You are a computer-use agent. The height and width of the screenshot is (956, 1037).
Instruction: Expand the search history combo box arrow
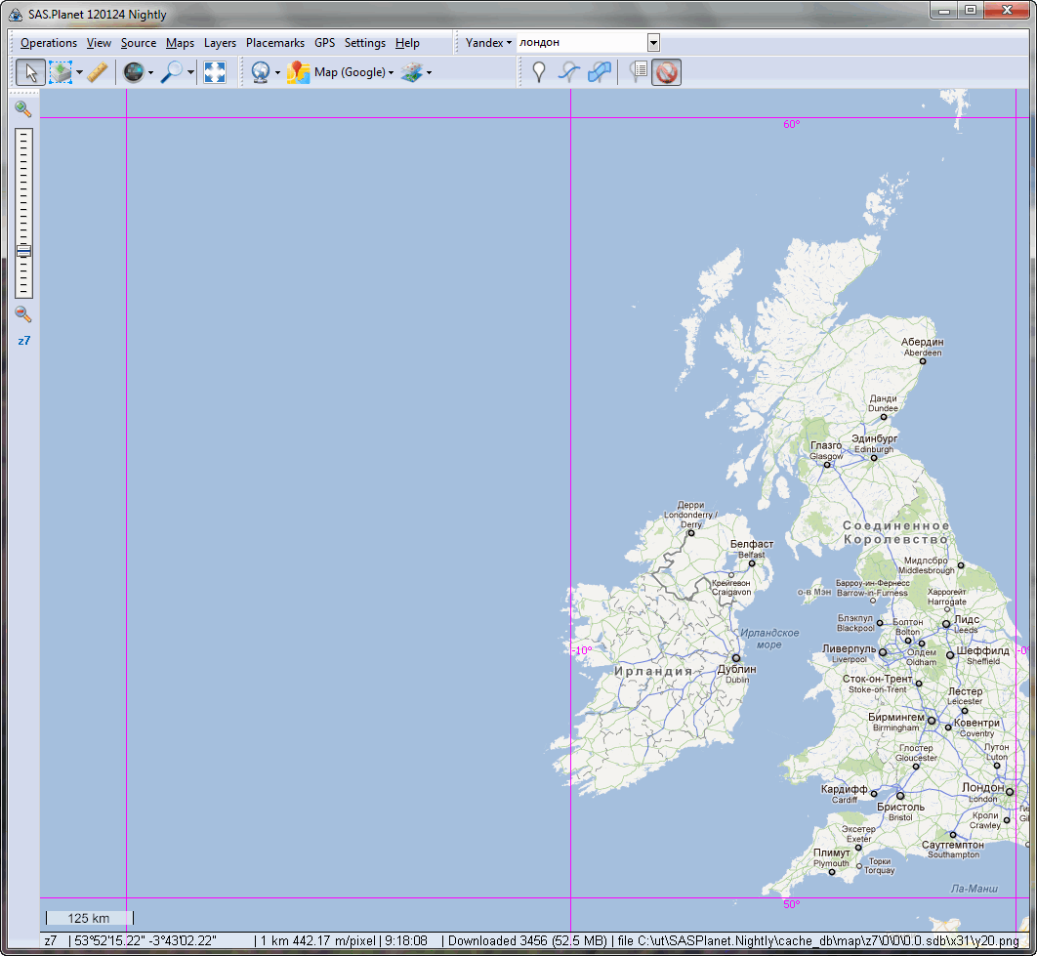tap(653, 43)
